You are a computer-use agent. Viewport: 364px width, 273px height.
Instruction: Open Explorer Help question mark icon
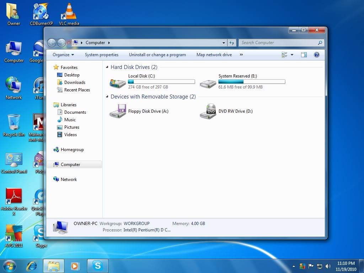[x=316, y=55]
